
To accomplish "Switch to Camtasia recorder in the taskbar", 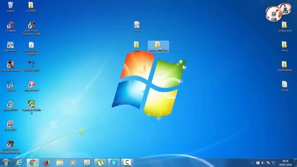I will 127,163.
